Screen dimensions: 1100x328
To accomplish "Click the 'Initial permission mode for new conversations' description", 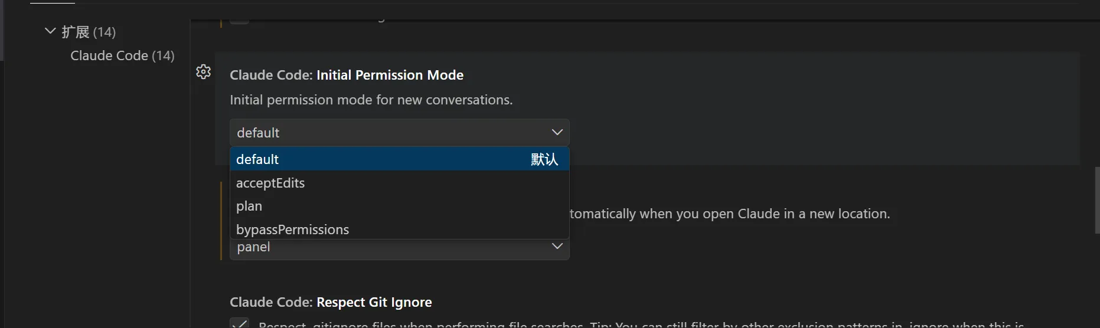I will pyautogui.click(x=371, y=100).
